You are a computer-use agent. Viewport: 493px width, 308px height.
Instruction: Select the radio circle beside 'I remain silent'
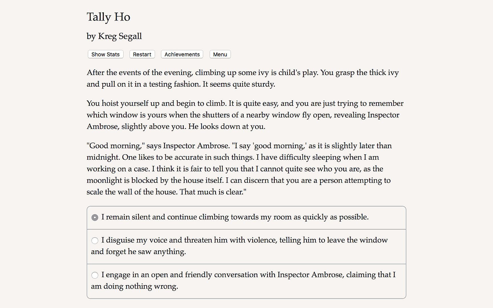tap(95, 218)
